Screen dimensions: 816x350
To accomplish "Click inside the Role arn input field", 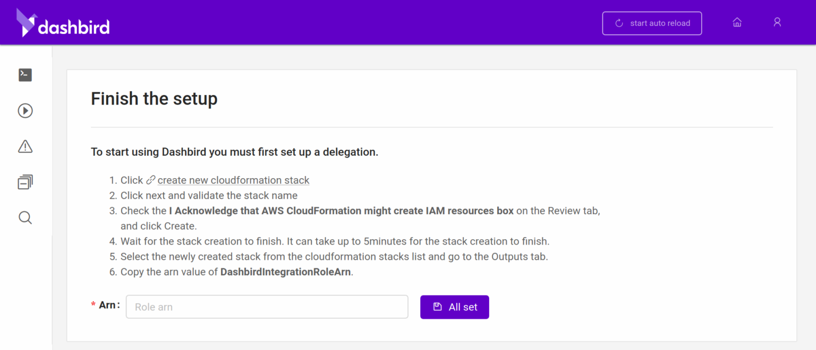I will (267, 307).
